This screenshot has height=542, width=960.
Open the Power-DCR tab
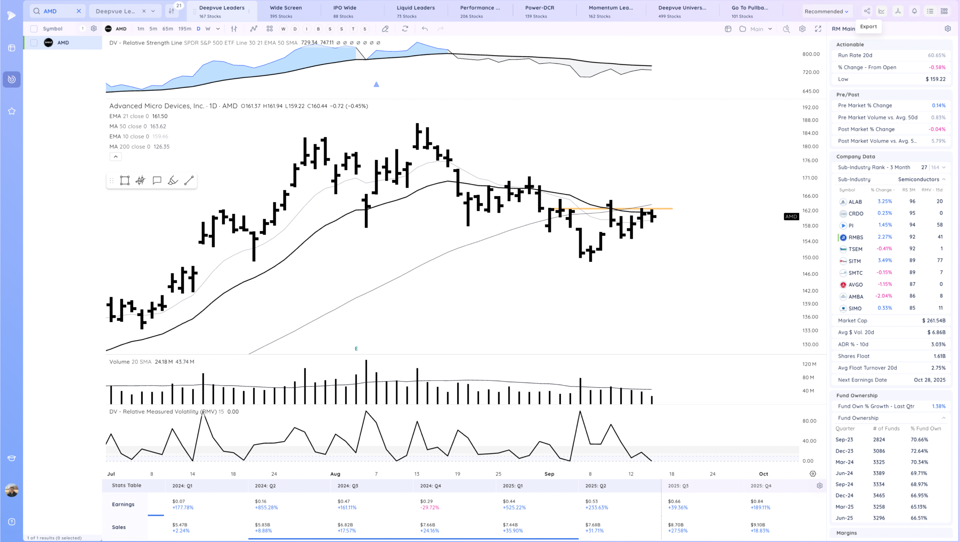pyautogui.click(x=540, y=12)
